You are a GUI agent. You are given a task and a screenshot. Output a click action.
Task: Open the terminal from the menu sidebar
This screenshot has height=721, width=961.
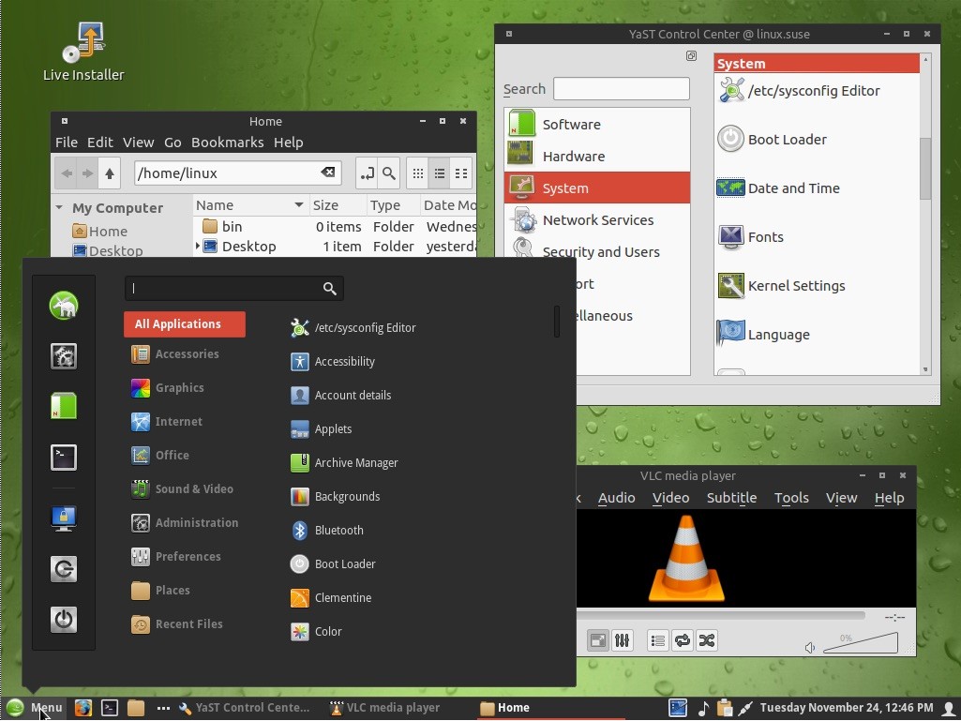click(x=63, y=457)
